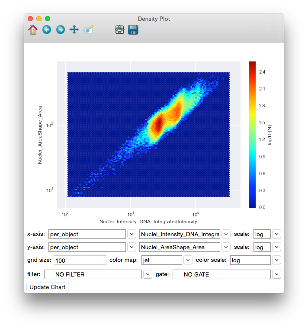
Task: Click the log10(N) color bar
Action: click(252, 134)
